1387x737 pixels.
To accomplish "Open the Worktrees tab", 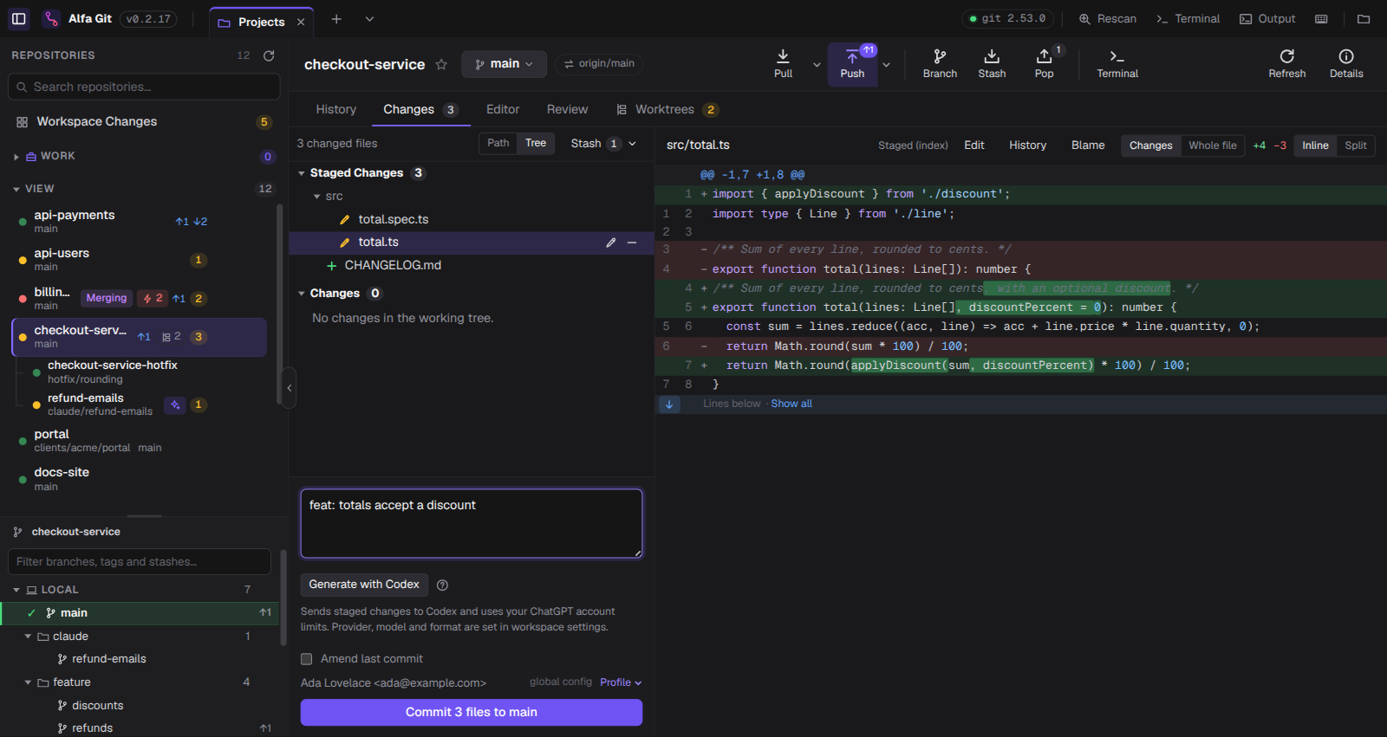I will coord(667,110).
